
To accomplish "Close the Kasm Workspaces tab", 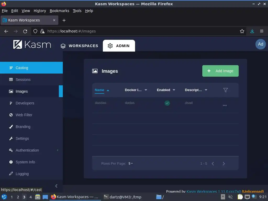I will coord(54,20).
